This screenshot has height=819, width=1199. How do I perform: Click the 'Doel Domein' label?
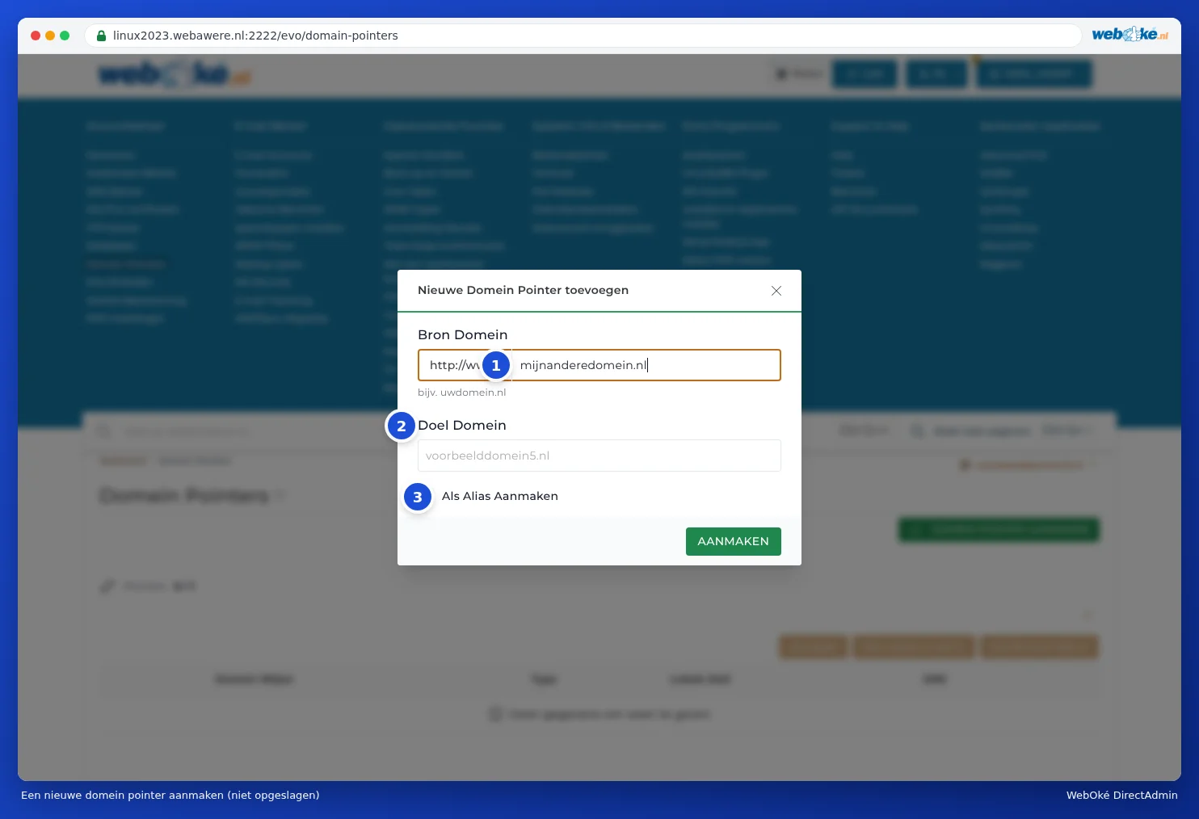click(x=462, y=425)
